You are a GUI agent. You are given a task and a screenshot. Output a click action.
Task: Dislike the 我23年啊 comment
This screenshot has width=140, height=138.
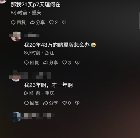pyautogui.click(x=77, y=103)
